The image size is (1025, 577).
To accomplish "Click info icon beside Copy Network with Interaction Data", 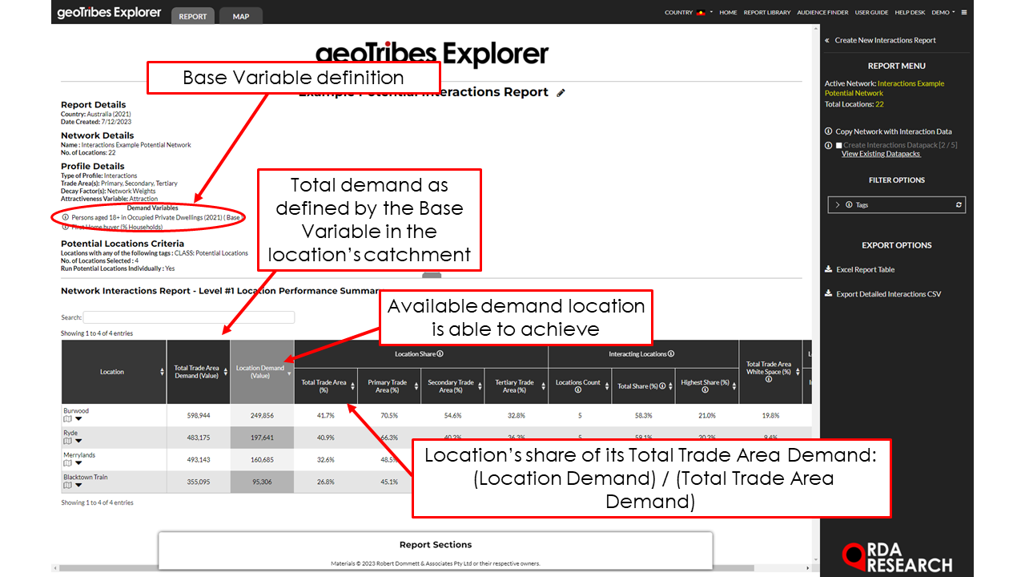I will tap(828, 131).
